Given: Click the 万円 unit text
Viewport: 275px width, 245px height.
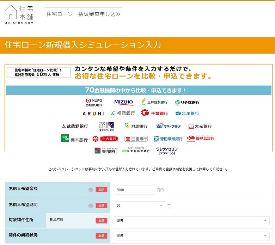Looking at the screenshot, I should click(160, 190).
